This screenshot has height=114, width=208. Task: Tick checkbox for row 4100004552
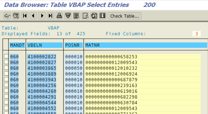click(6, 108)
